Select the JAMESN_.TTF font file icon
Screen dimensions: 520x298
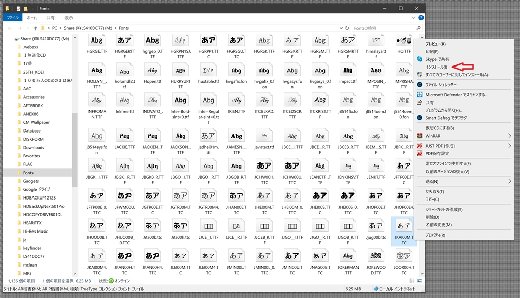click(x=236, y=136)
